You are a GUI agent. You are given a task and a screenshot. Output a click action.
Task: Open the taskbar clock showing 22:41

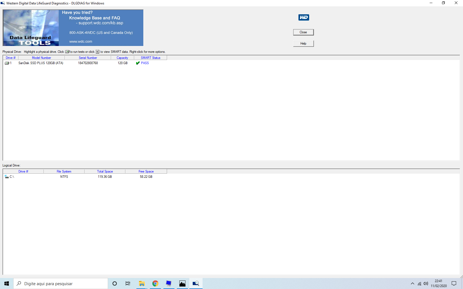(438, 283)
